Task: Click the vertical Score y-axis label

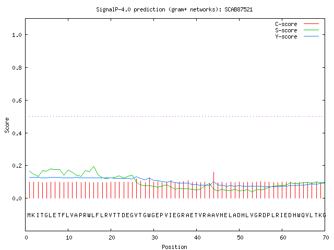Action: (7, 126)
